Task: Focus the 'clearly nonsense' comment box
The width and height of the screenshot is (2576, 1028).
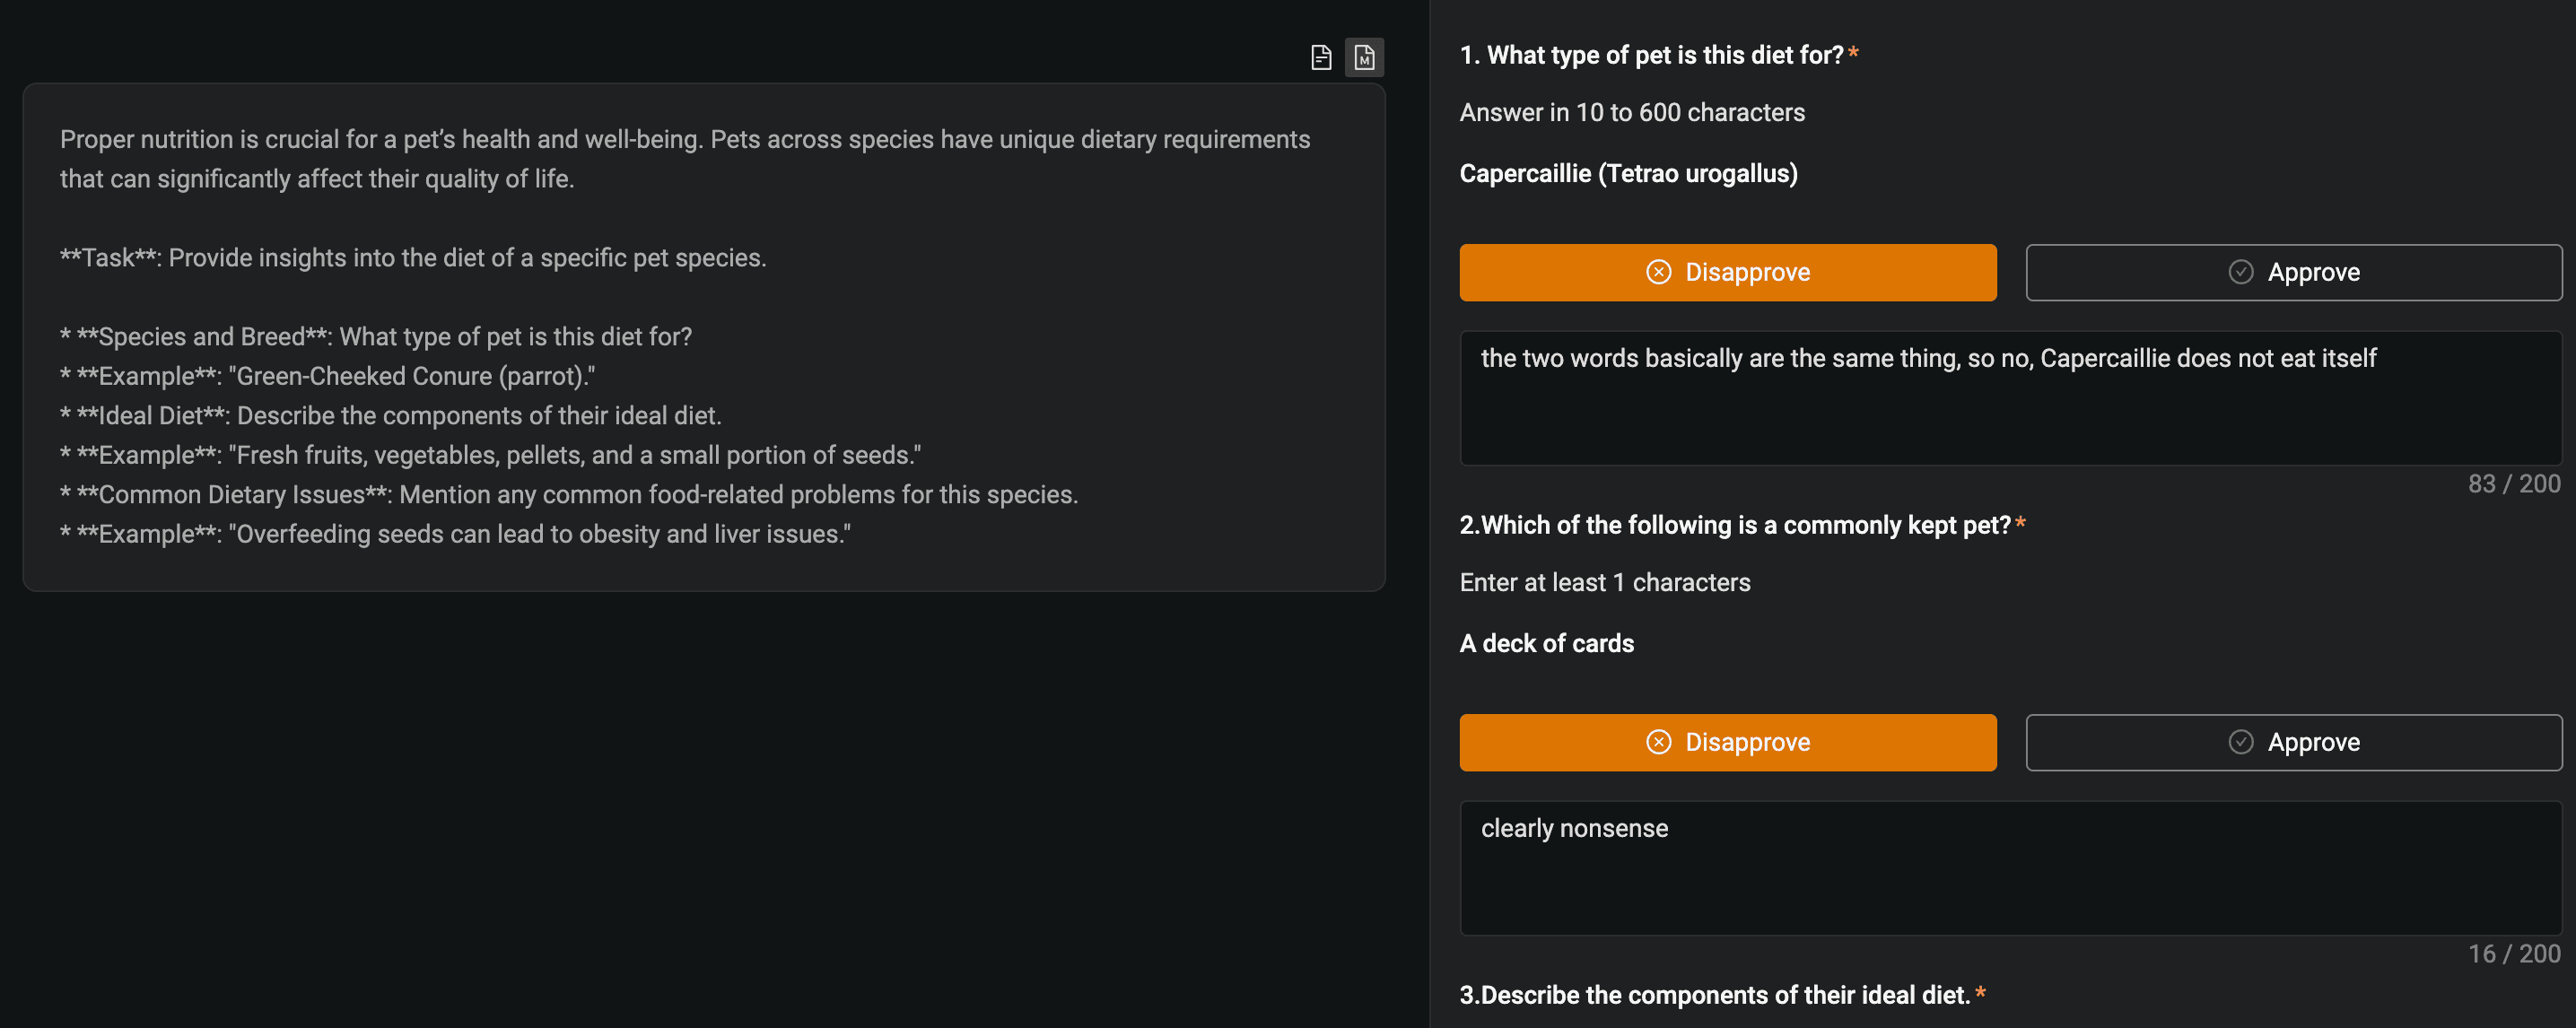Action: pyautogui.click(x=2010, y=868)
